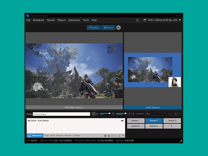Click the Stream button
This screenshot has width=208, height=156.
(94, 28)
